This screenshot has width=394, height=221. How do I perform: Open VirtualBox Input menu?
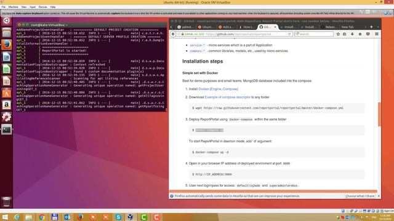(33, 7)
